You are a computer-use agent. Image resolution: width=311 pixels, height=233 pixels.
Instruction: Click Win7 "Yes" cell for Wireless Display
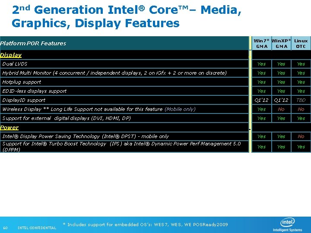262,109
